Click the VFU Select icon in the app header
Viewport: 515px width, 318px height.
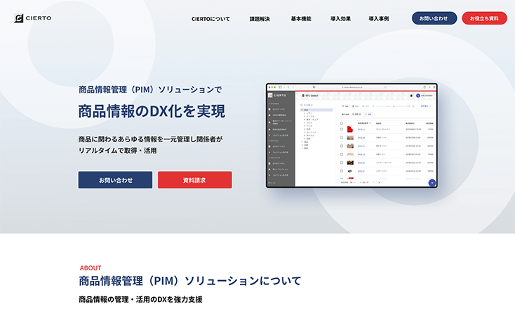(x=303, y=95)
